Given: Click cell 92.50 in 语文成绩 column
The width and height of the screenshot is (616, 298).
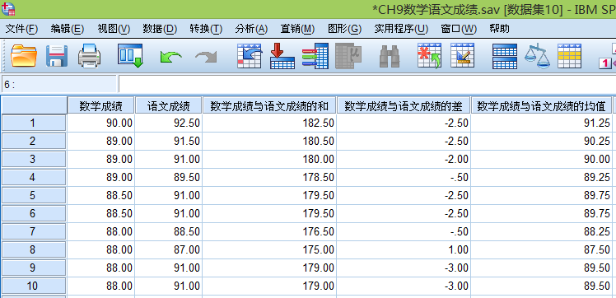Looking at the screenshot, I should (x=169, y=123).
